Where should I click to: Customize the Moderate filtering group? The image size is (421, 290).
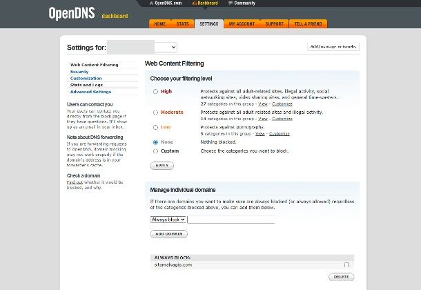tap(282, 119)
